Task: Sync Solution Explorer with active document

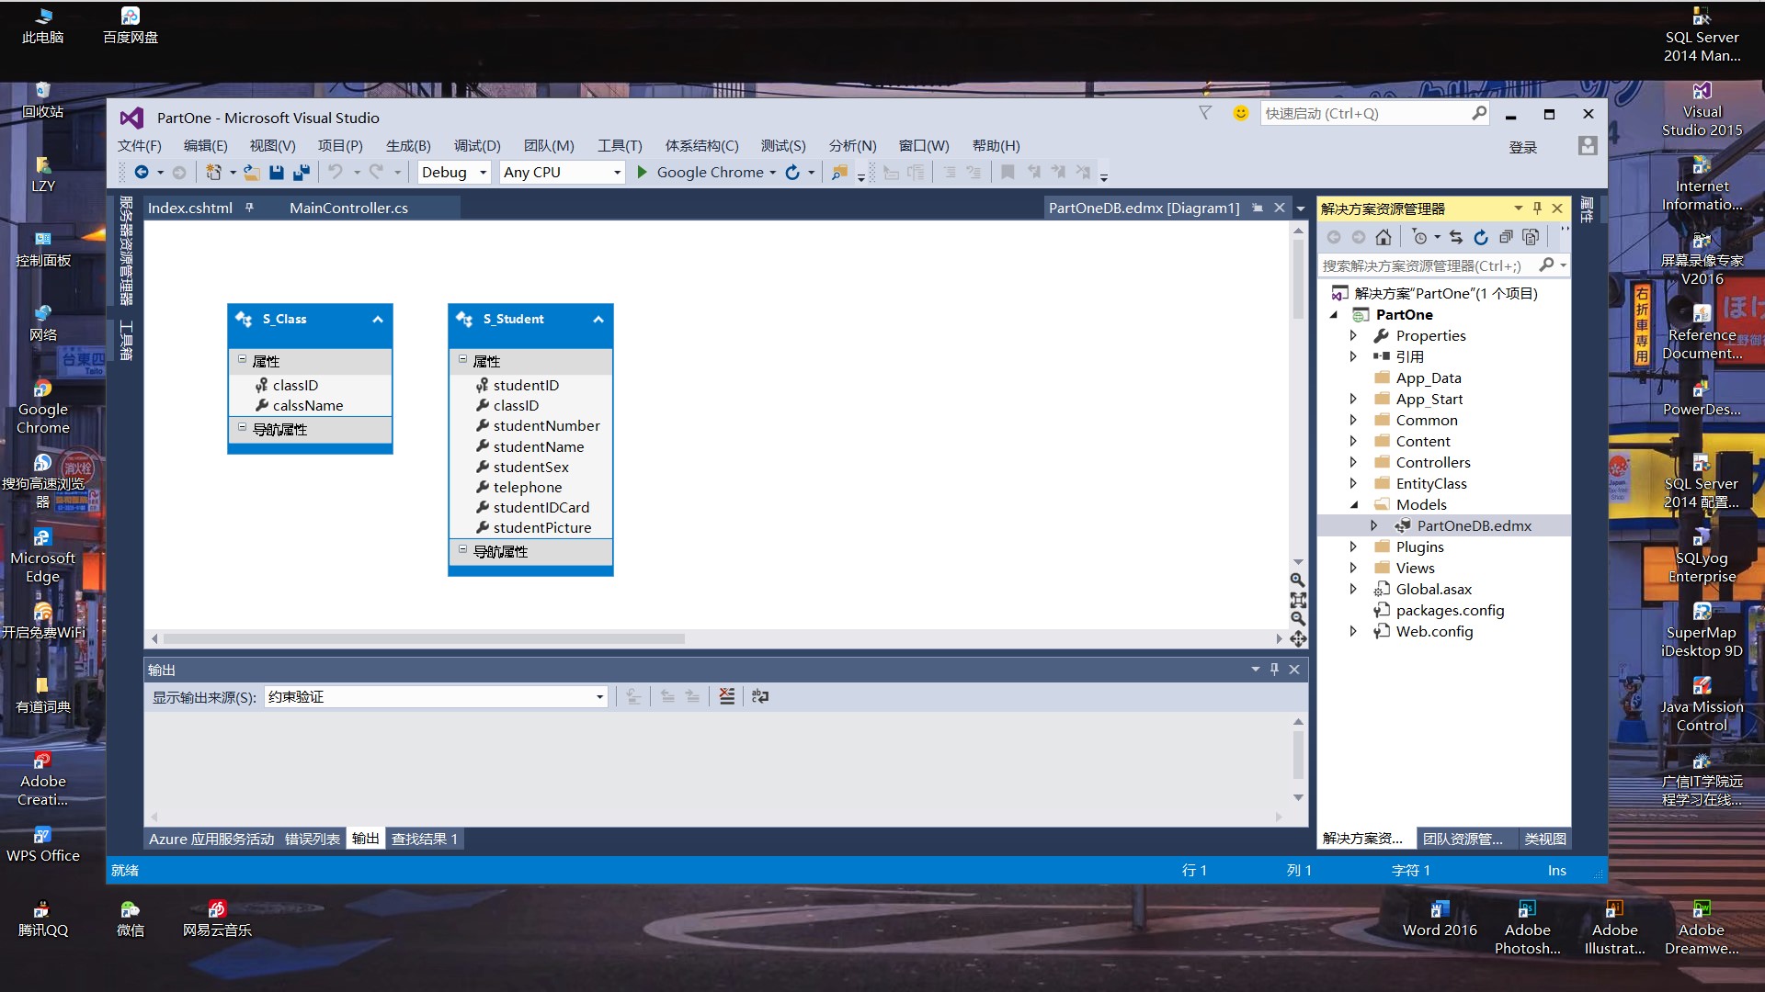Action: [1456, 237]
